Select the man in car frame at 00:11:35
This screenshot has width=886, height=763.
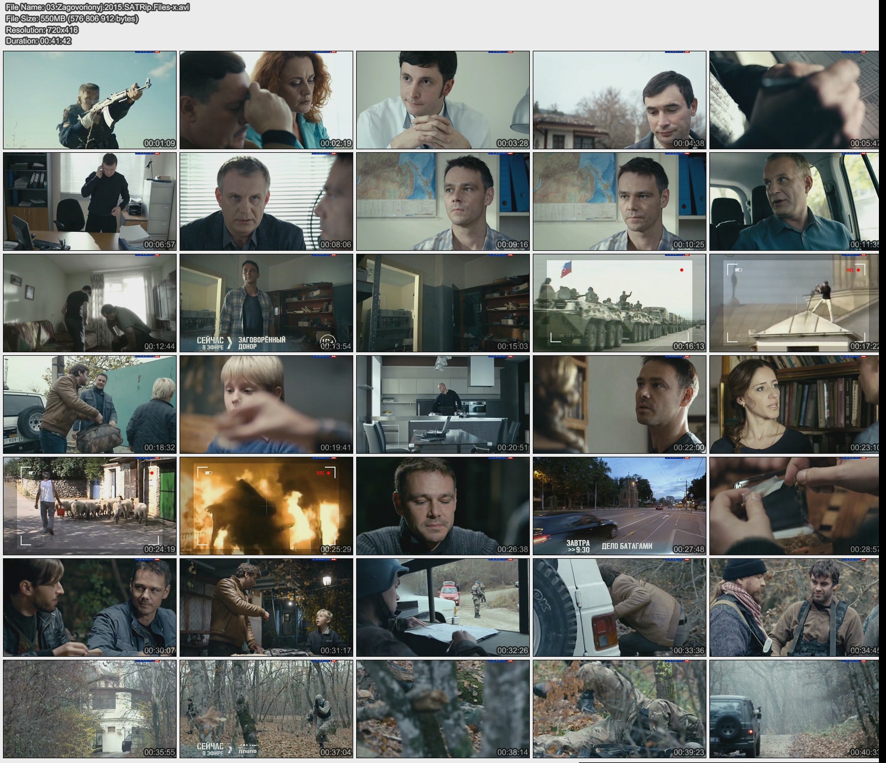click(794, 201)
